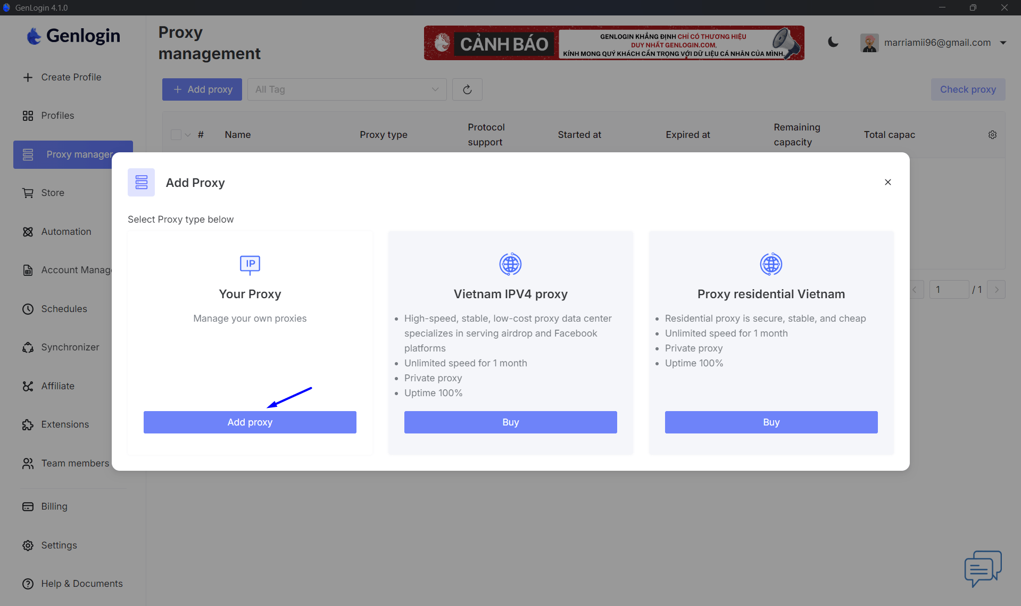Screen dimensions: 1021x606
Task: Click the Proxy manager server icon
Action: tap(28, 154)
